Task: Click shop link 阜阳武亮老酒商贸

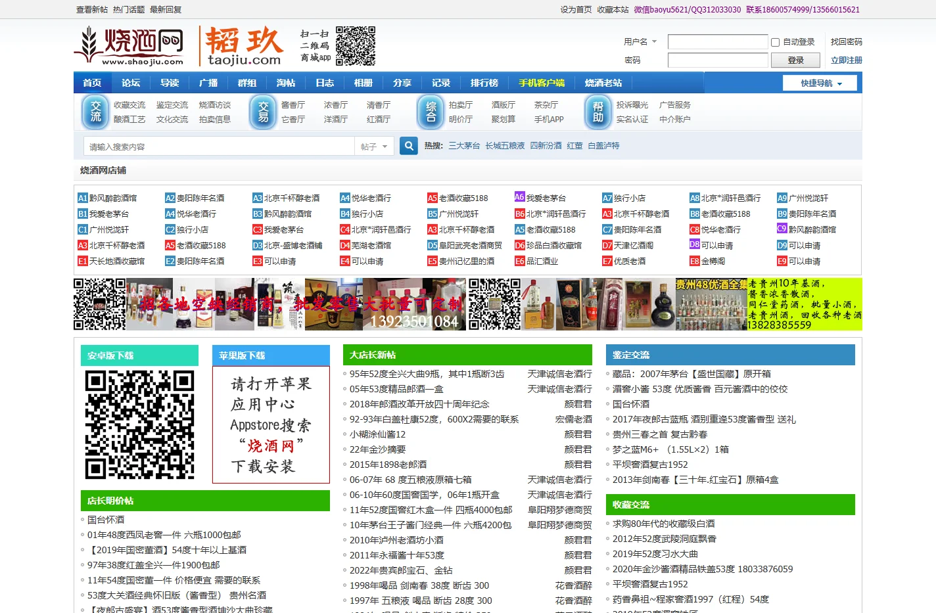Action: [x=471, y=245]
